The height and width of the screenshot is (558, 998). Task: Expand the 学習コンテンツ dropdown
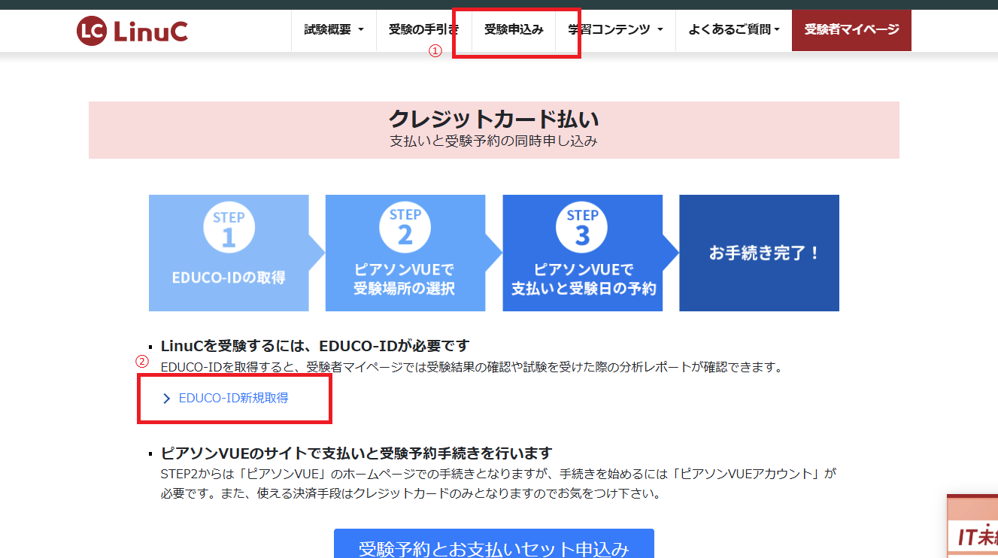615,30
